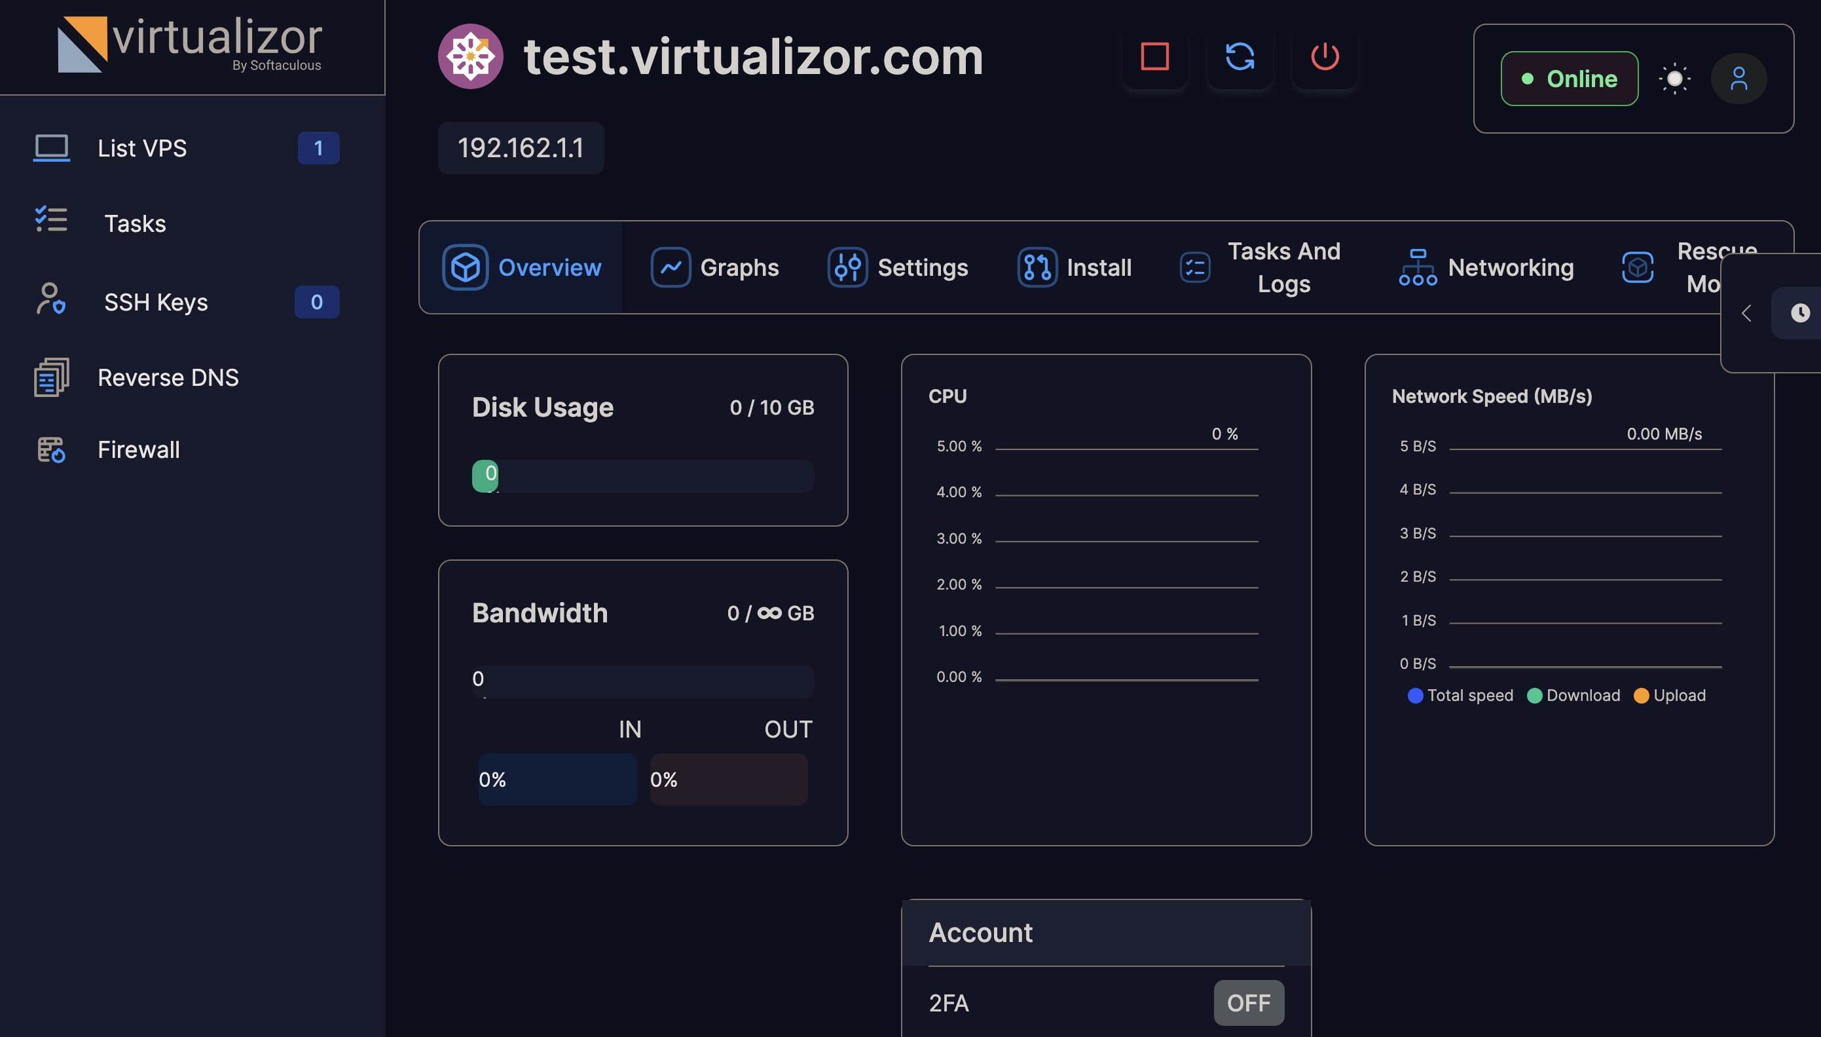This screenshot has width=1821, height=1037.
Task: Switch to Networking tab
Action: click(1486, 267)
